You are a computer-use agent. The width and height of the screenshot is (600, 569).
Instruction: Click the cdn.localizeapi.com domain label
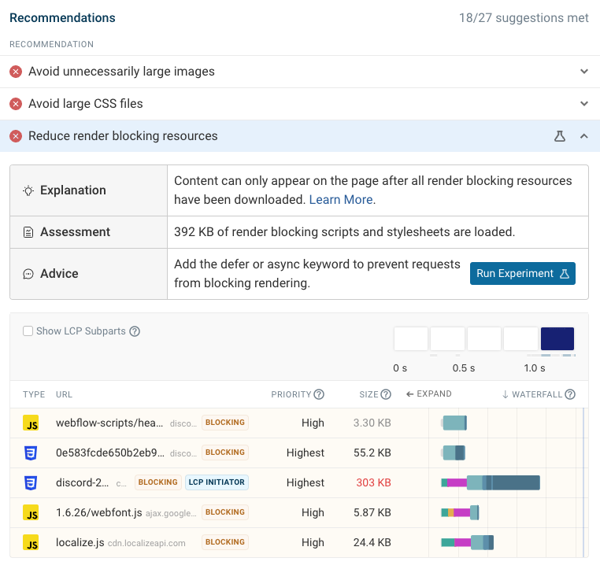(x=146, y=543)
